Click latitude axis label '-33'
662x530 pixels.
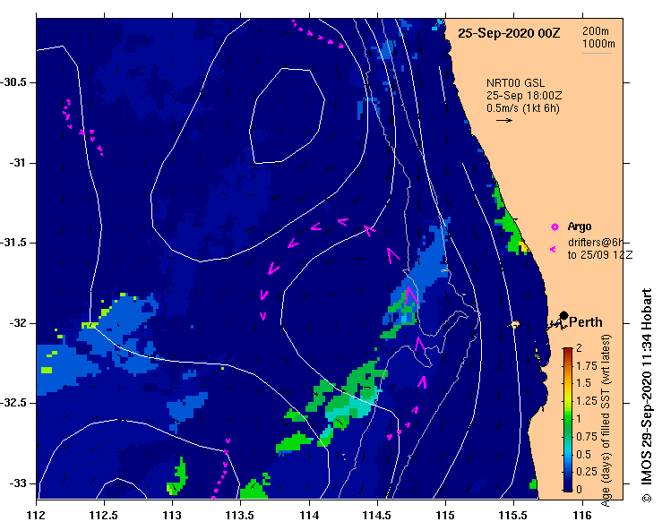click(x=17, y=483)
